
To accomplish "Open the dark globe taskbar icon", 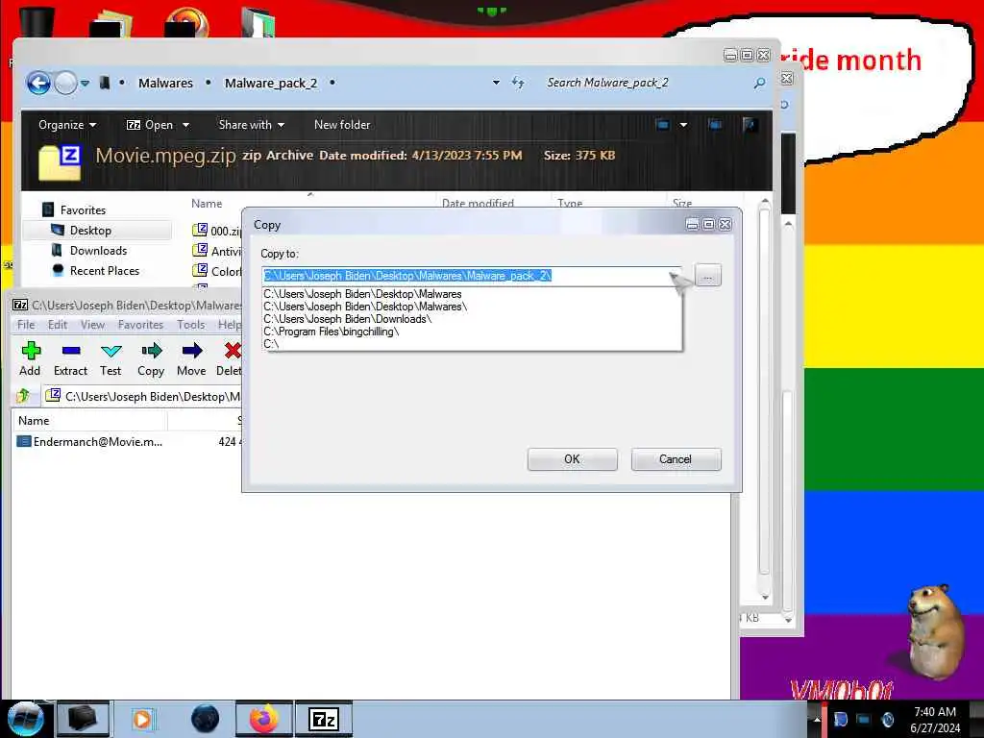I will tap(205, 719).
